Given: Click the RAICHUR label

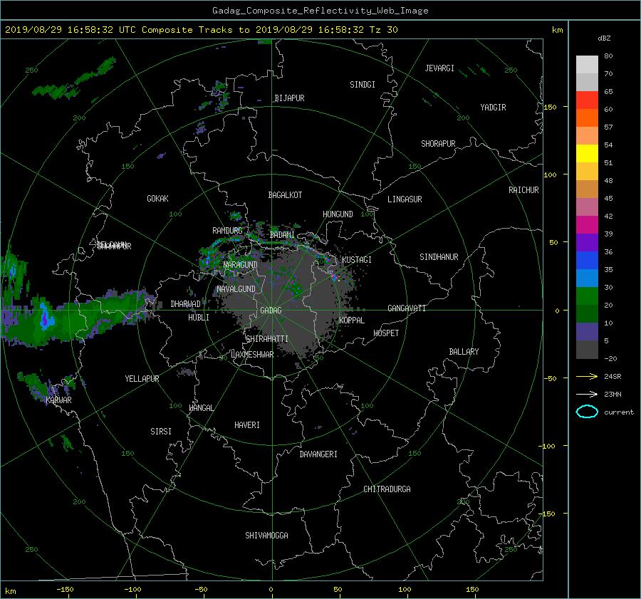Looking at the screenshot, I should pos(523,190).
